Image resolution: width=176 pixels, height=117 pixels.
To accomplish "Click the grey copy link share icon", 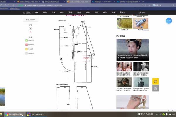I will tap(27, 54).
